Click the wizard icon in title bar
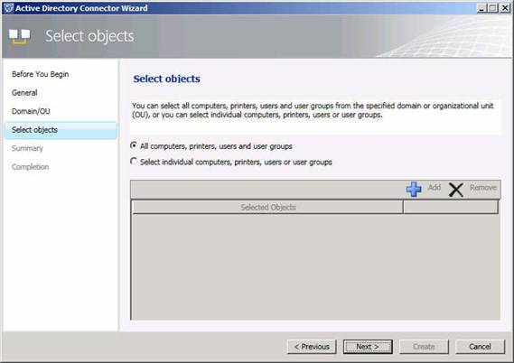 pos(8,8)
